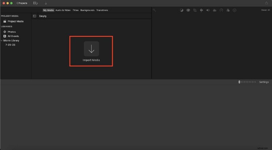
Task: Open the Transitions tab
Action: (x=102, y=10)
